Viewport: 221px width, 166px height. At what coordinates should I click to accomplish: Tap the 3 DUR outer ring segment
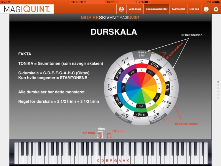pos(169,104)
